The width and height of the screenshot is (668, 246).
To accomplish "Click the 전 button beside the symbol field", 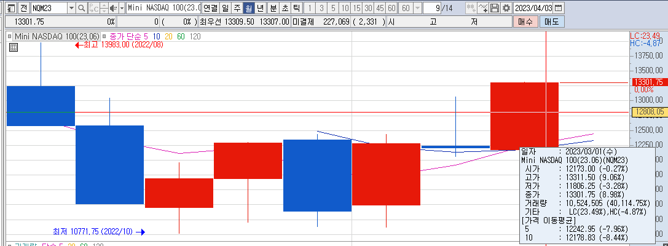I will pos(23,8).
